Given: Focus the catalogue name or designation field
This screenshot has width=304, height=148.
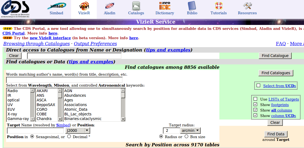Looking at the screenshot, I should click(74, 56).
